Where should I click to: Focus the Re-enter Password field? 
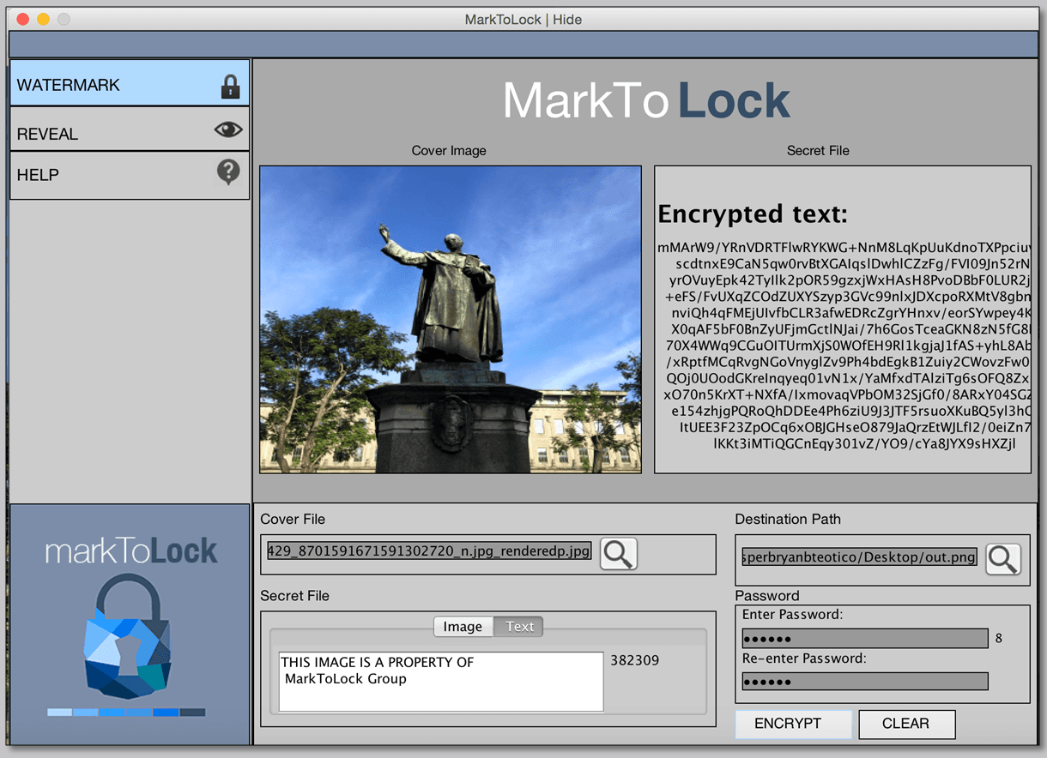pos(865,682)
